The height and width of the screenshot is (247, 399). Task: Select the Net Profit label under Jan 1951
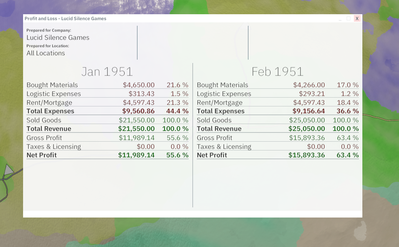coord(42,155)
